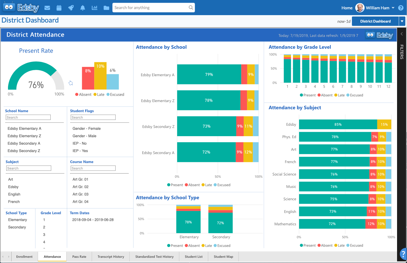This screenshot has height=263, width=407.
Task: Open the mail envelope icon
Action: click(x=47, y=8)
